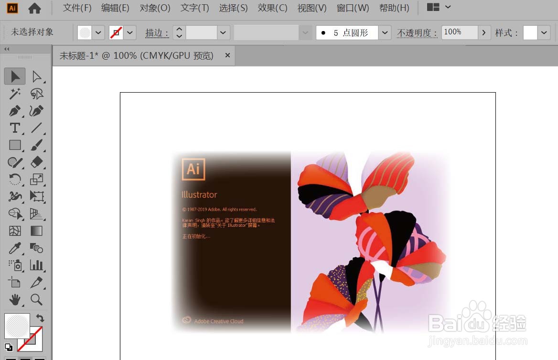Open the stroke weight dropdown
Viewport: 558px width, 360px height.
[223, 33]
